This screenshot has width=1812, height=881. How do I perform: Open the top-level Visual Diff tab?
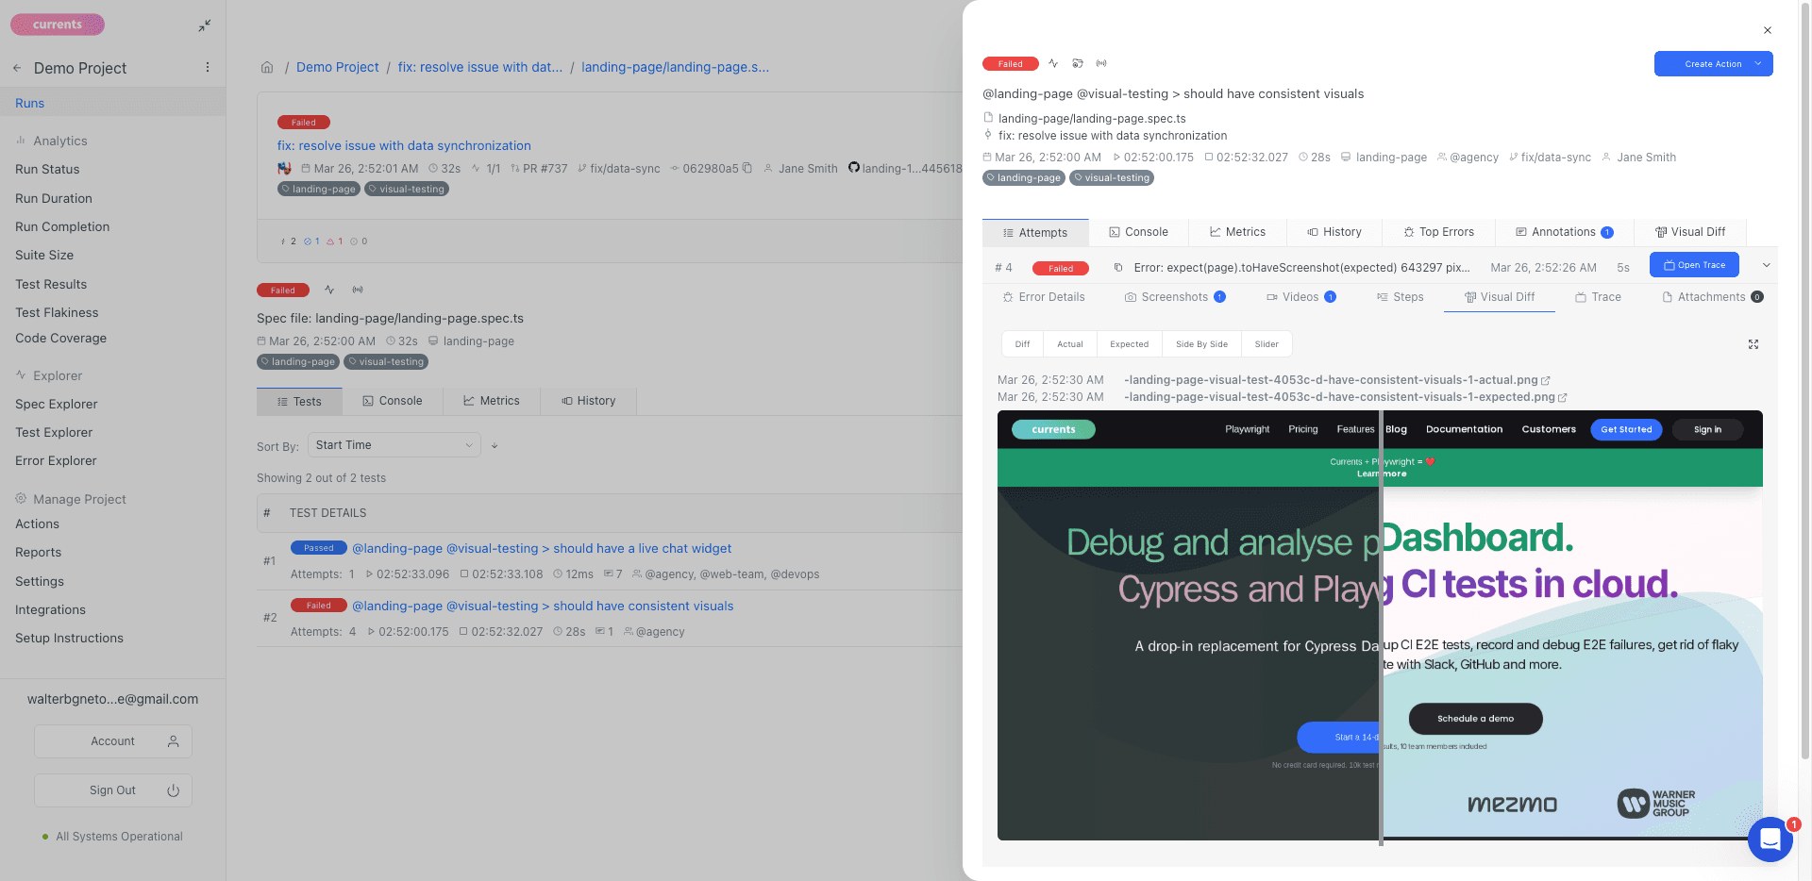click(x=1690, y=232)
